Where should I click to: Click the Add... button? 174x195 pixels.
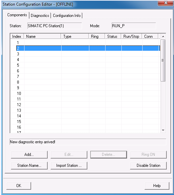[x=29, y=155]
